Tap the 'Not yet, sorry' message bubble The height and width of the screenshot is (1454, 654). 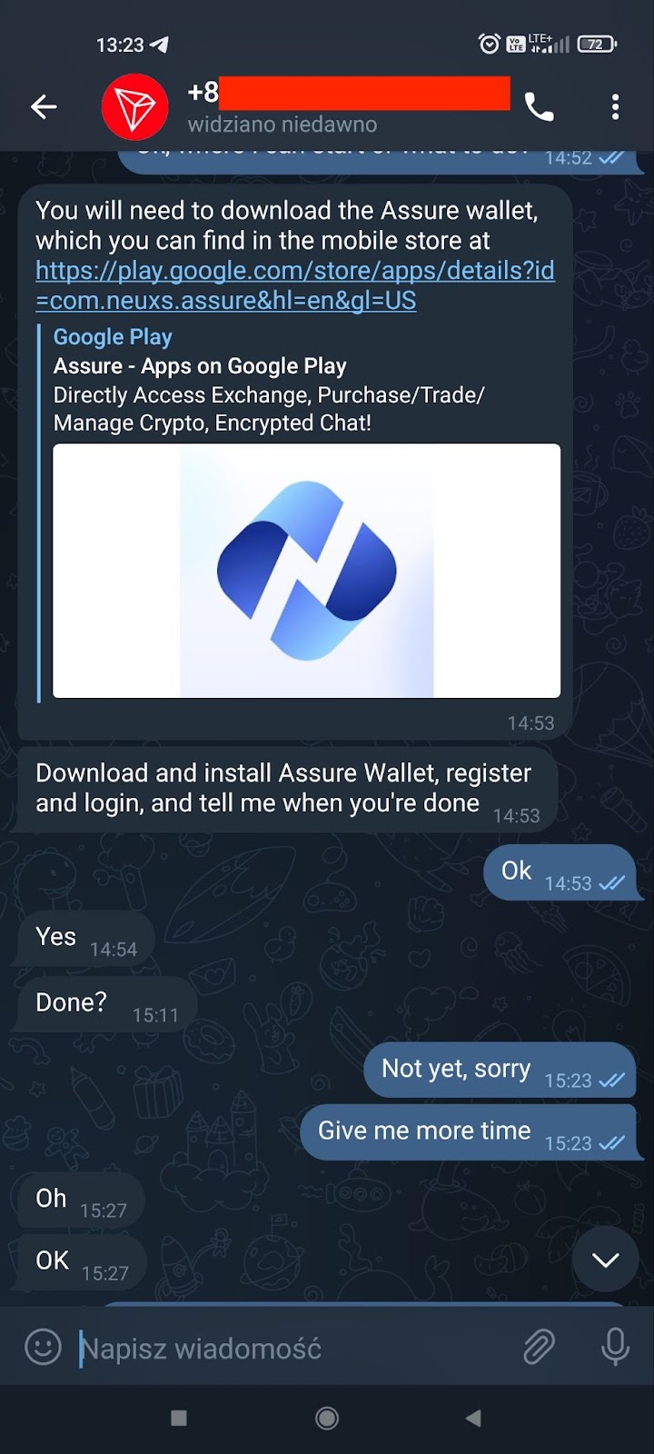point(500,1070)
